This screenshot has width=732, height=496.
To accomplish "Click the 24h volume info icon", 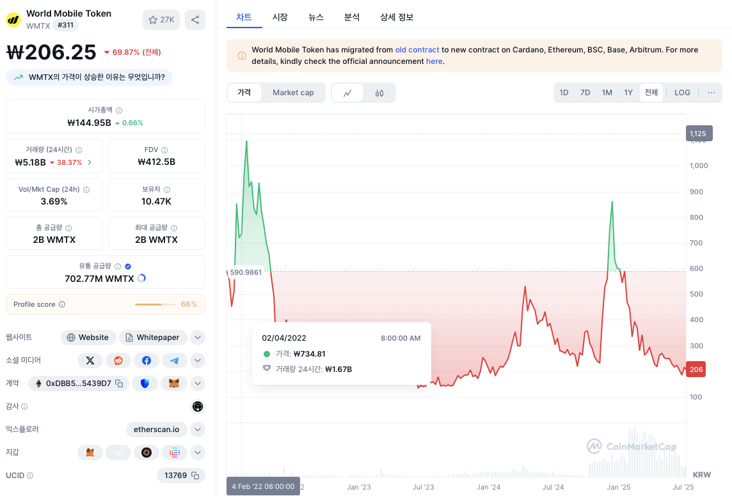I will [x=79, y=150].
